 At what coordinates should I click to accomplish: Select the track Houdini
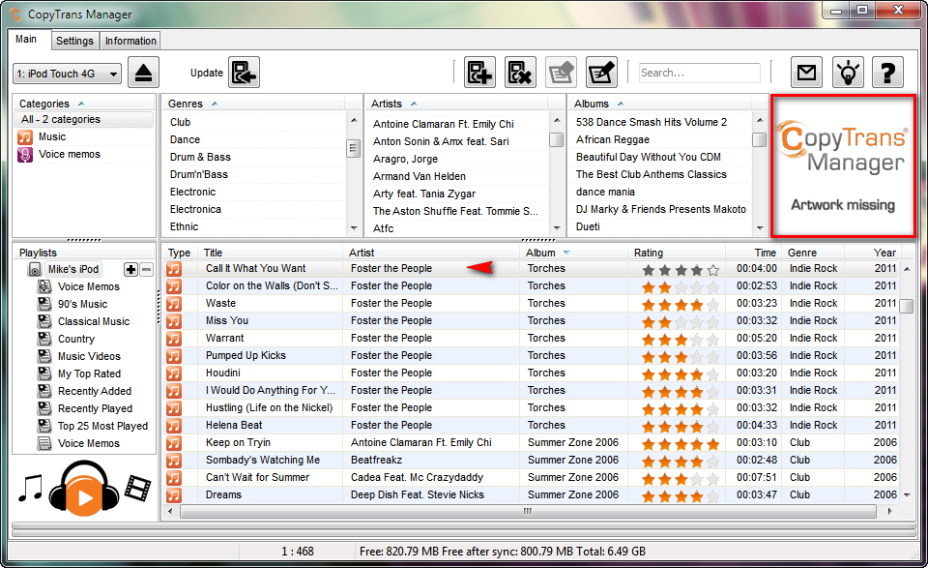(x=223, y=373)
